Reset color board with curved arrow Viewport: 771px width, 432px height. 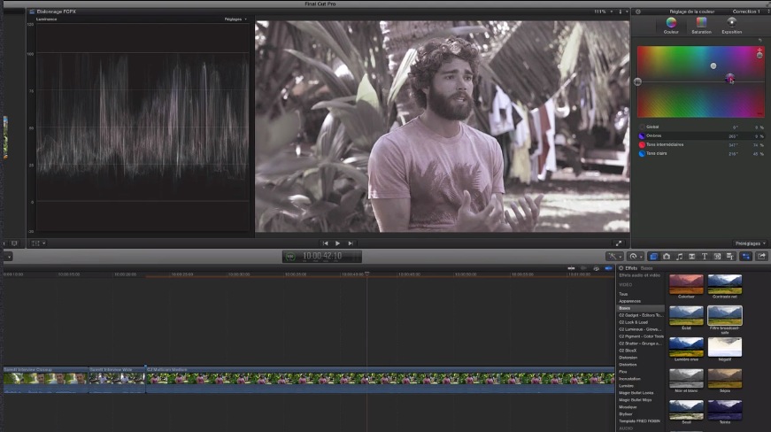click(x=760, y=41)
